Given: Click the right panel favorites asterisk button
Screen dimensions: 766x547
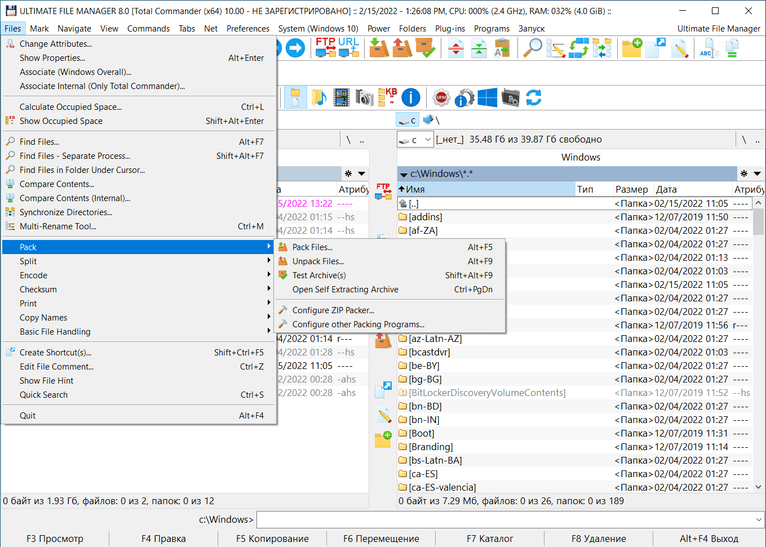Looking at the screenshot, I should click(744, 174).
